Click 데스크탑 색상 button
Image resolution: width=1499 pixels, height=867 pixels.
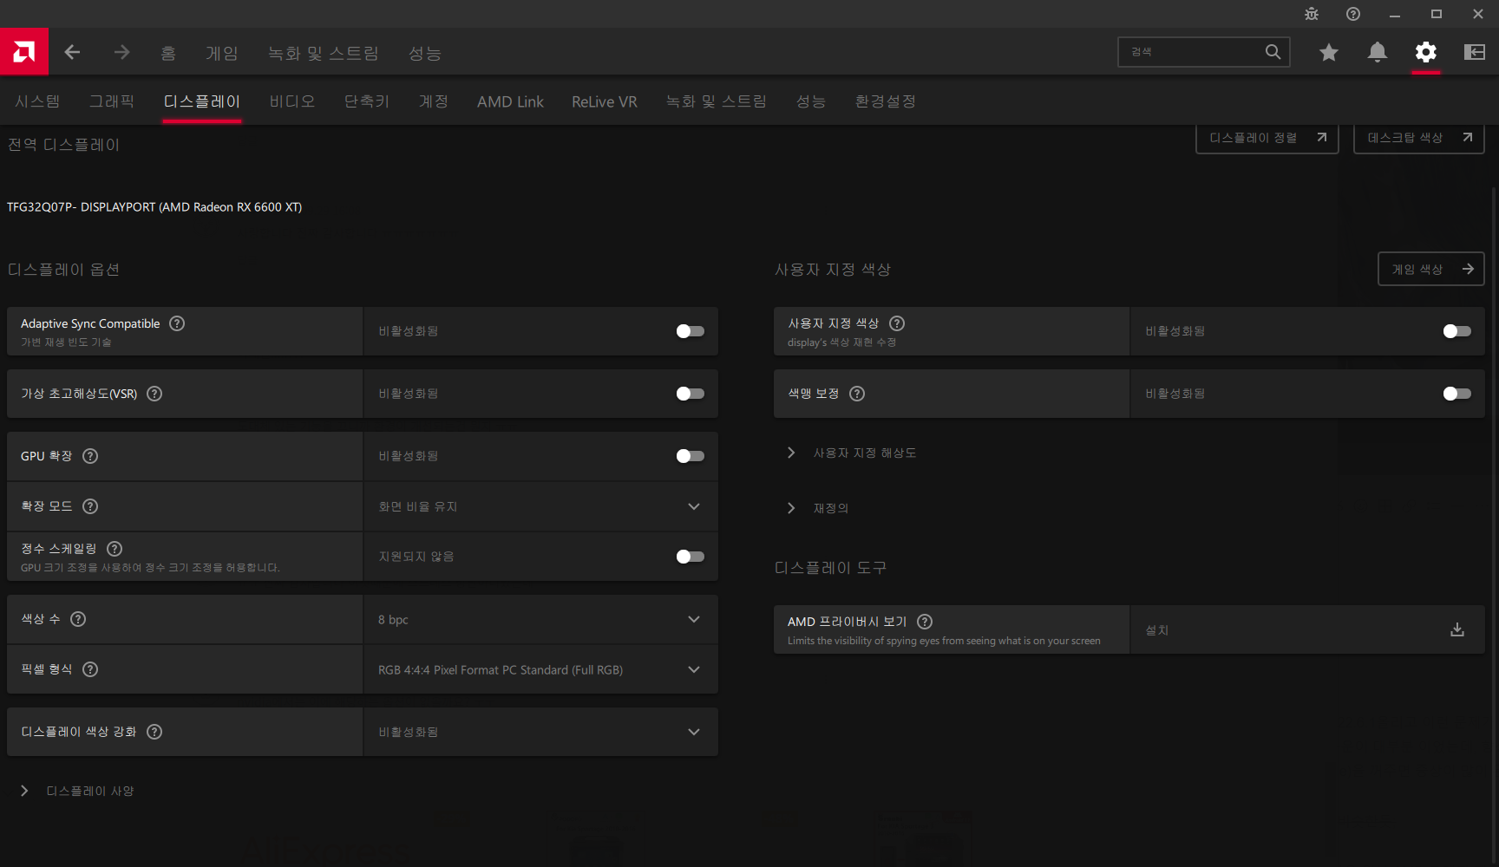click(x=1419, y=138)
